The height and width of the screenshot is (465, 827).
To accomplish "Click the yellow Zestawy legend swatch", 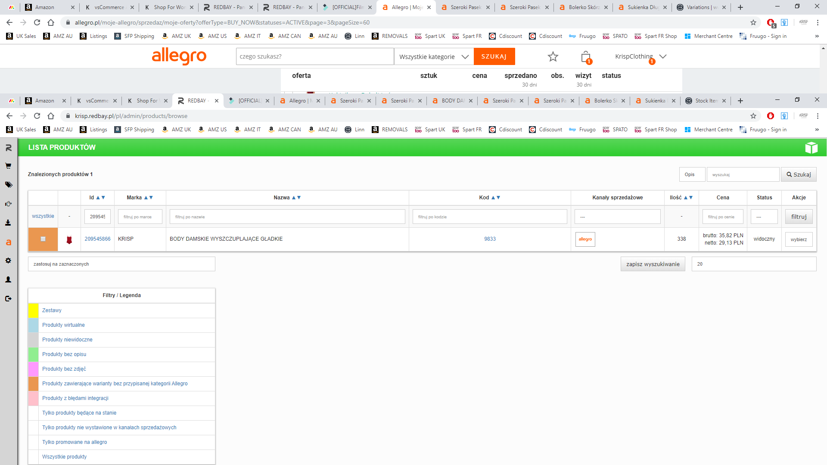I will pyautogui.click(x=34, y=310).
